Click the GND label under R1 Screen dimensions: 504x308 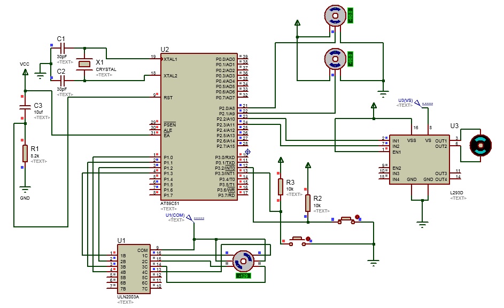click(x=25, y=198)
